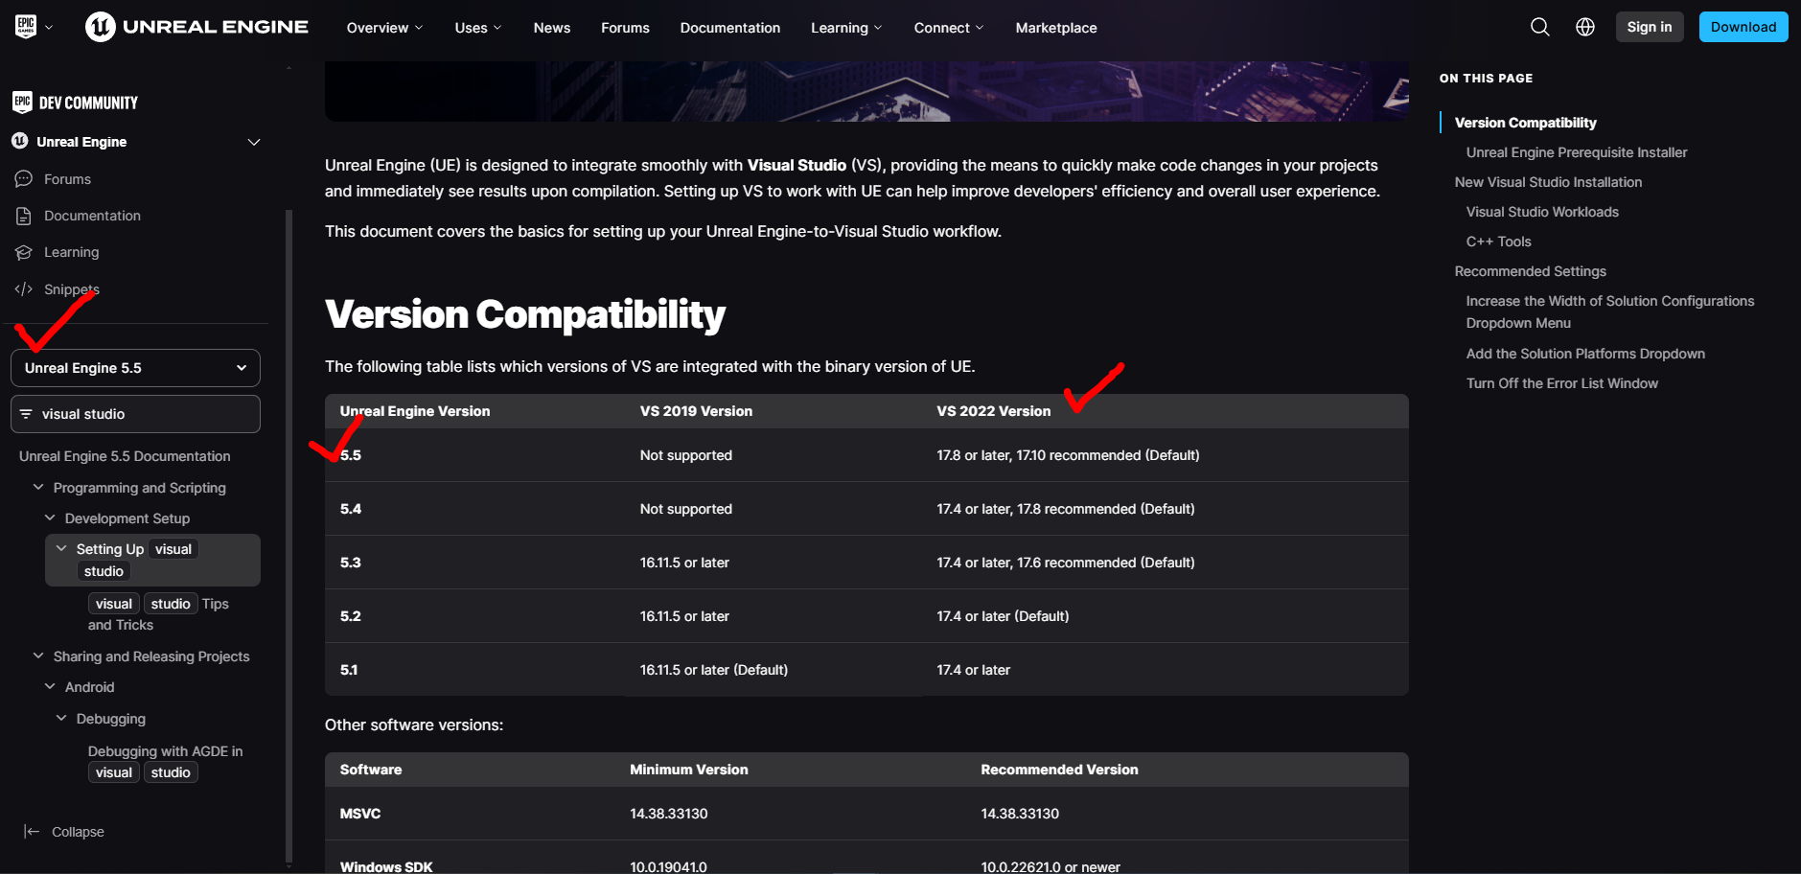Click the Epic Games logo icon
Image resolution: width=1801 pixels, height=874 pixels.
coord(26,27)
